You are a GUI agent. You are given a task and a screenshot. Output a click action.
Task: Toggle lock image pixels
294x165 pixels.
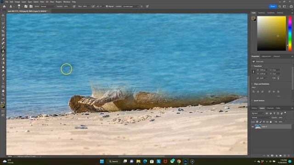(260, 122)
